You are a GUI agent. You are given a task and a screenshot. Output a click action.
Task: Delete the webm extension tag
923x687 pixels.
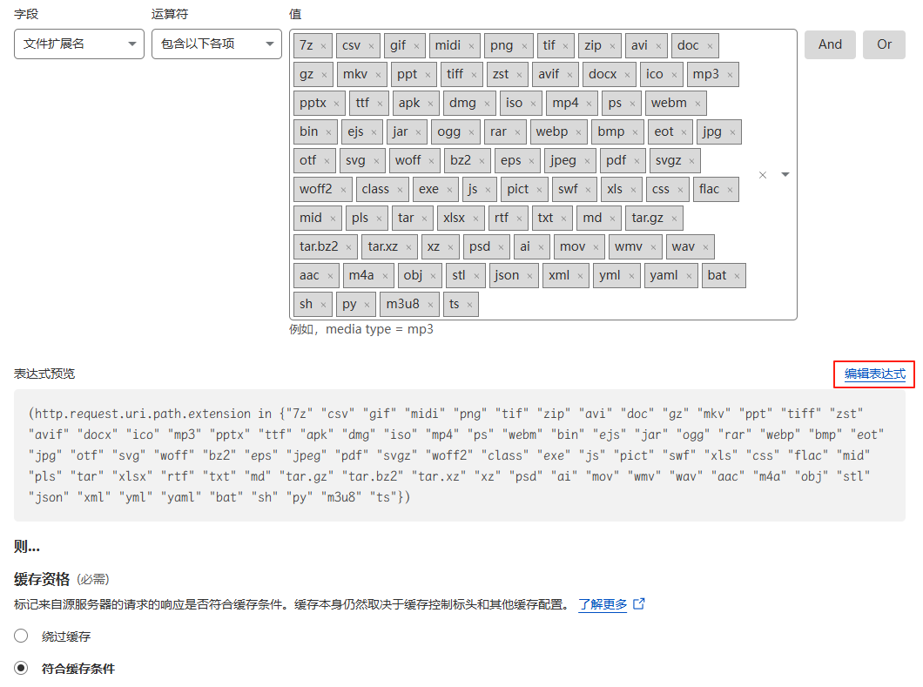tap(697, 104)
